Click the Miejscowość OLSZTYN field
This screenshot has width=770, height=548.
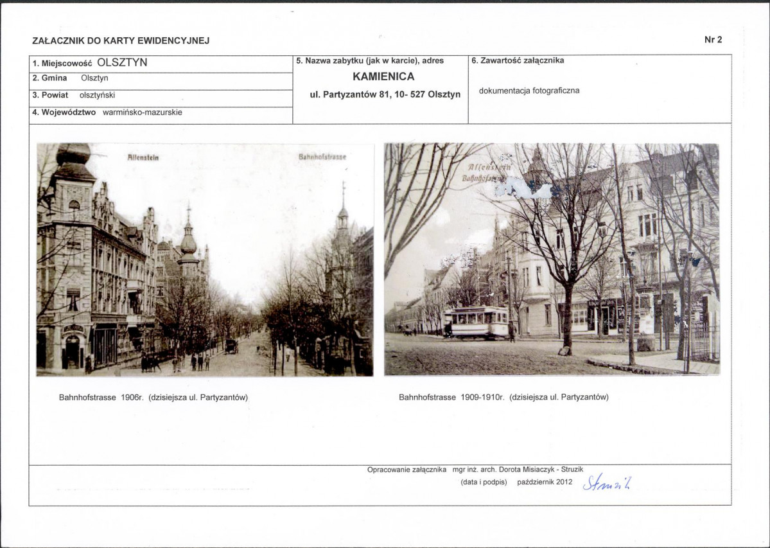(90, 63)
